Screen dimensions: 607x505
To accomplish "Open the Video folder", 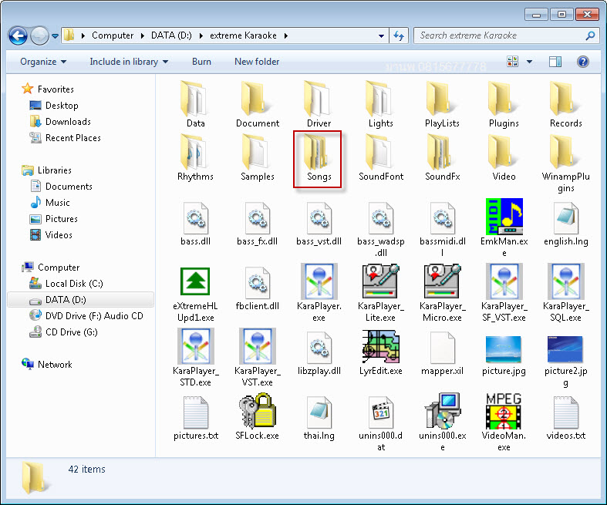I will pyautogui.click(x=504, y=157).
